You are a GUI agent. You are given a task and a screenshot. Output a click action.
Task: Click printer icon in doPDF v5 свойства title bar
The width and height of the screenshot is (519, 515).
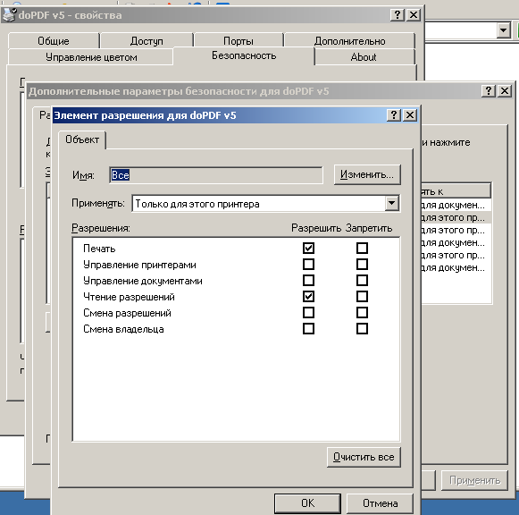tap(9, 15)
